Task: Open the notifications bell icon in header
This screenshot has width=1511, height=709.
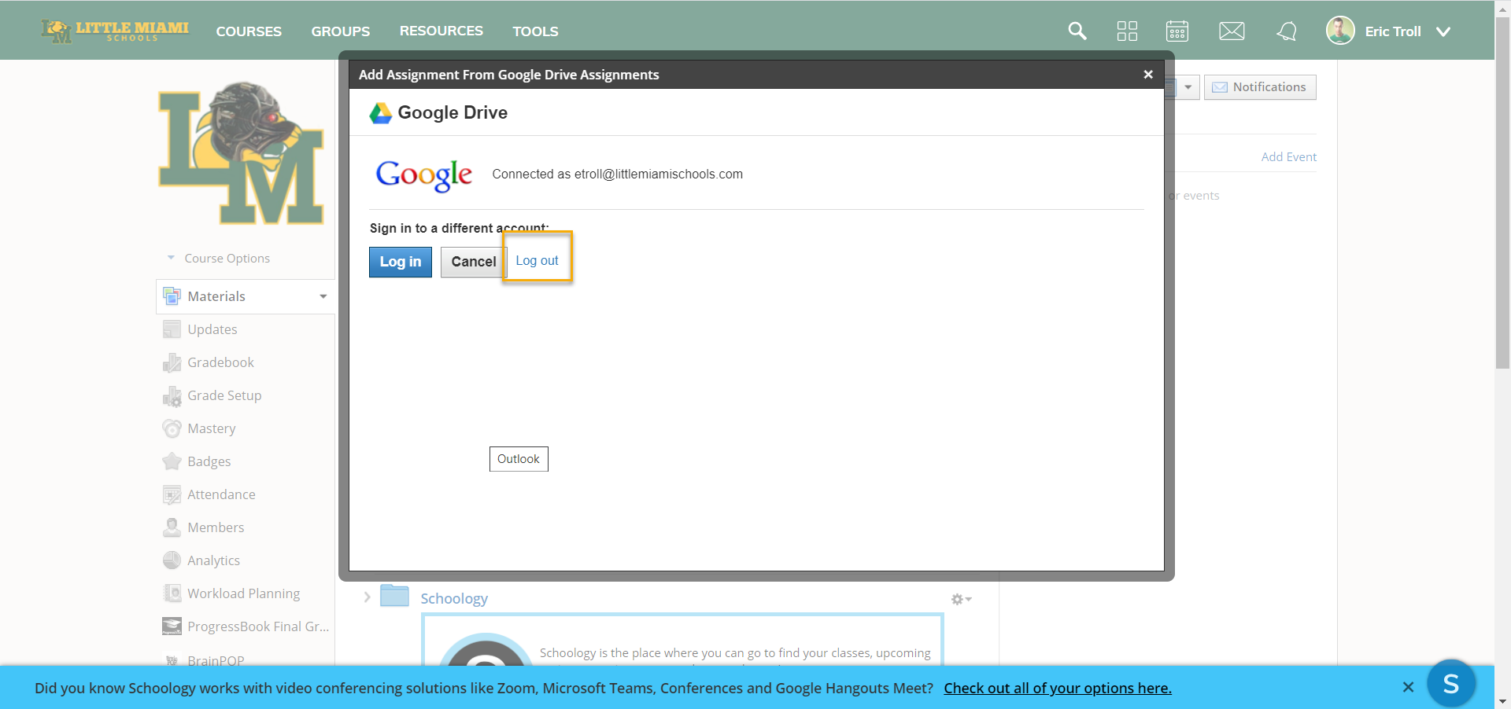Action: pyautogui.click(x=1287, y=31)
